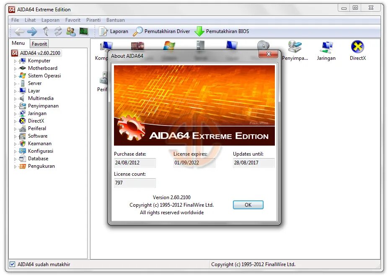388x277 pixels.
Task: Open the Jaringan icon in main pane
Action: click(x=326, y=51)
